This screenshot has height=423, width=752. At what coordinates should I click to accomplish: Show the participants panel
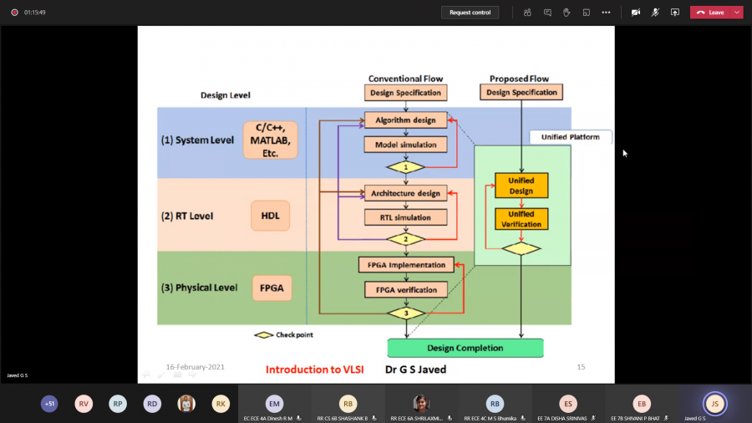[x=527, y=13]
